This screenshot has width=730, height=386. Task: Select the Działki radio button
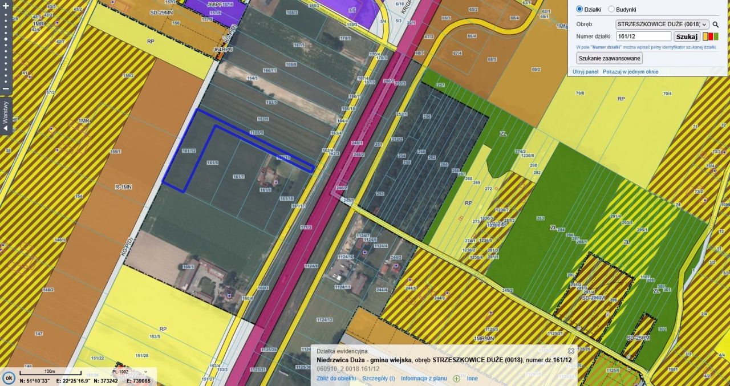pos(579,9)
